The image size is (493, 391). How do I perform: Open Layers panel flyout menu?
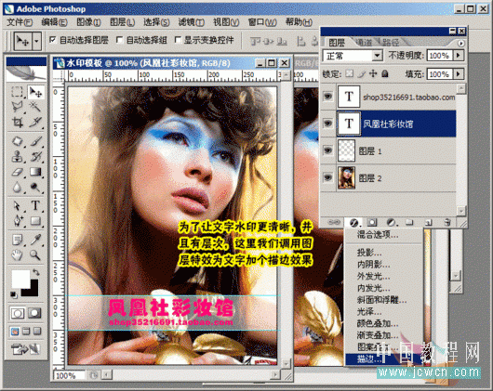click(x=461, y=44)
